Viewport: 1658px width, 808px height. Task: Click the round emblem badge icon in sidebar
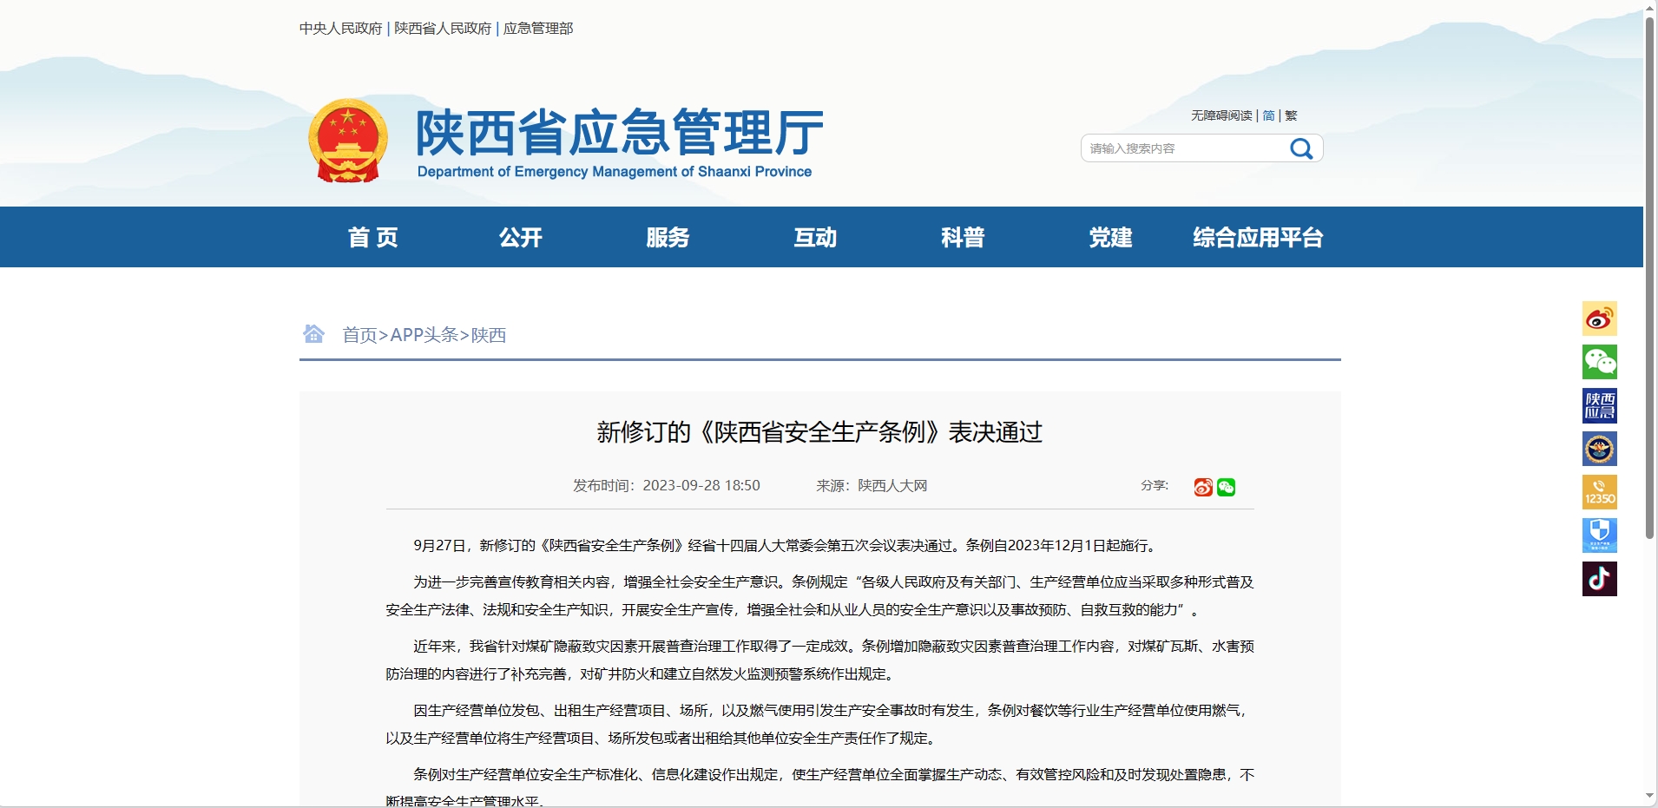click(1599, 449)
